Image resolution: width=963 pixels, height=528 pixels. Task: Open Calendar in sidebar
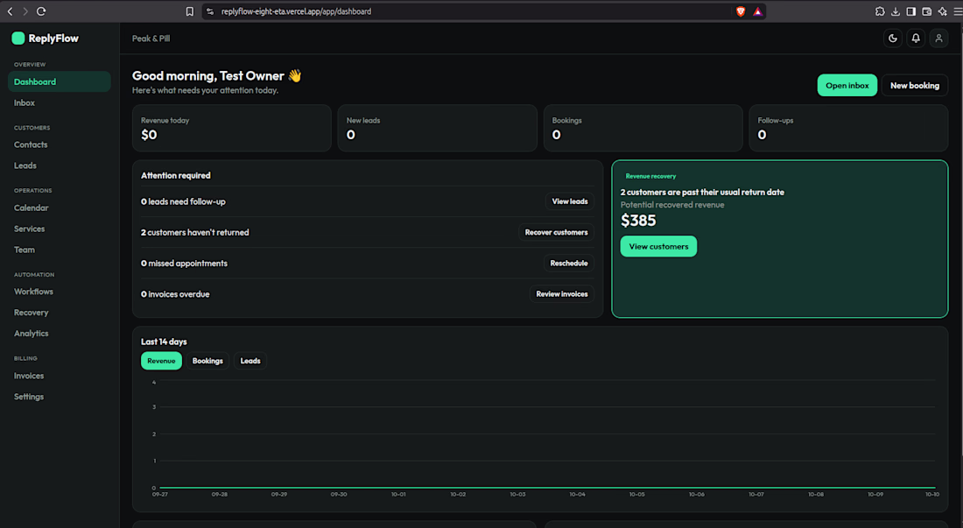coord(32,208)
